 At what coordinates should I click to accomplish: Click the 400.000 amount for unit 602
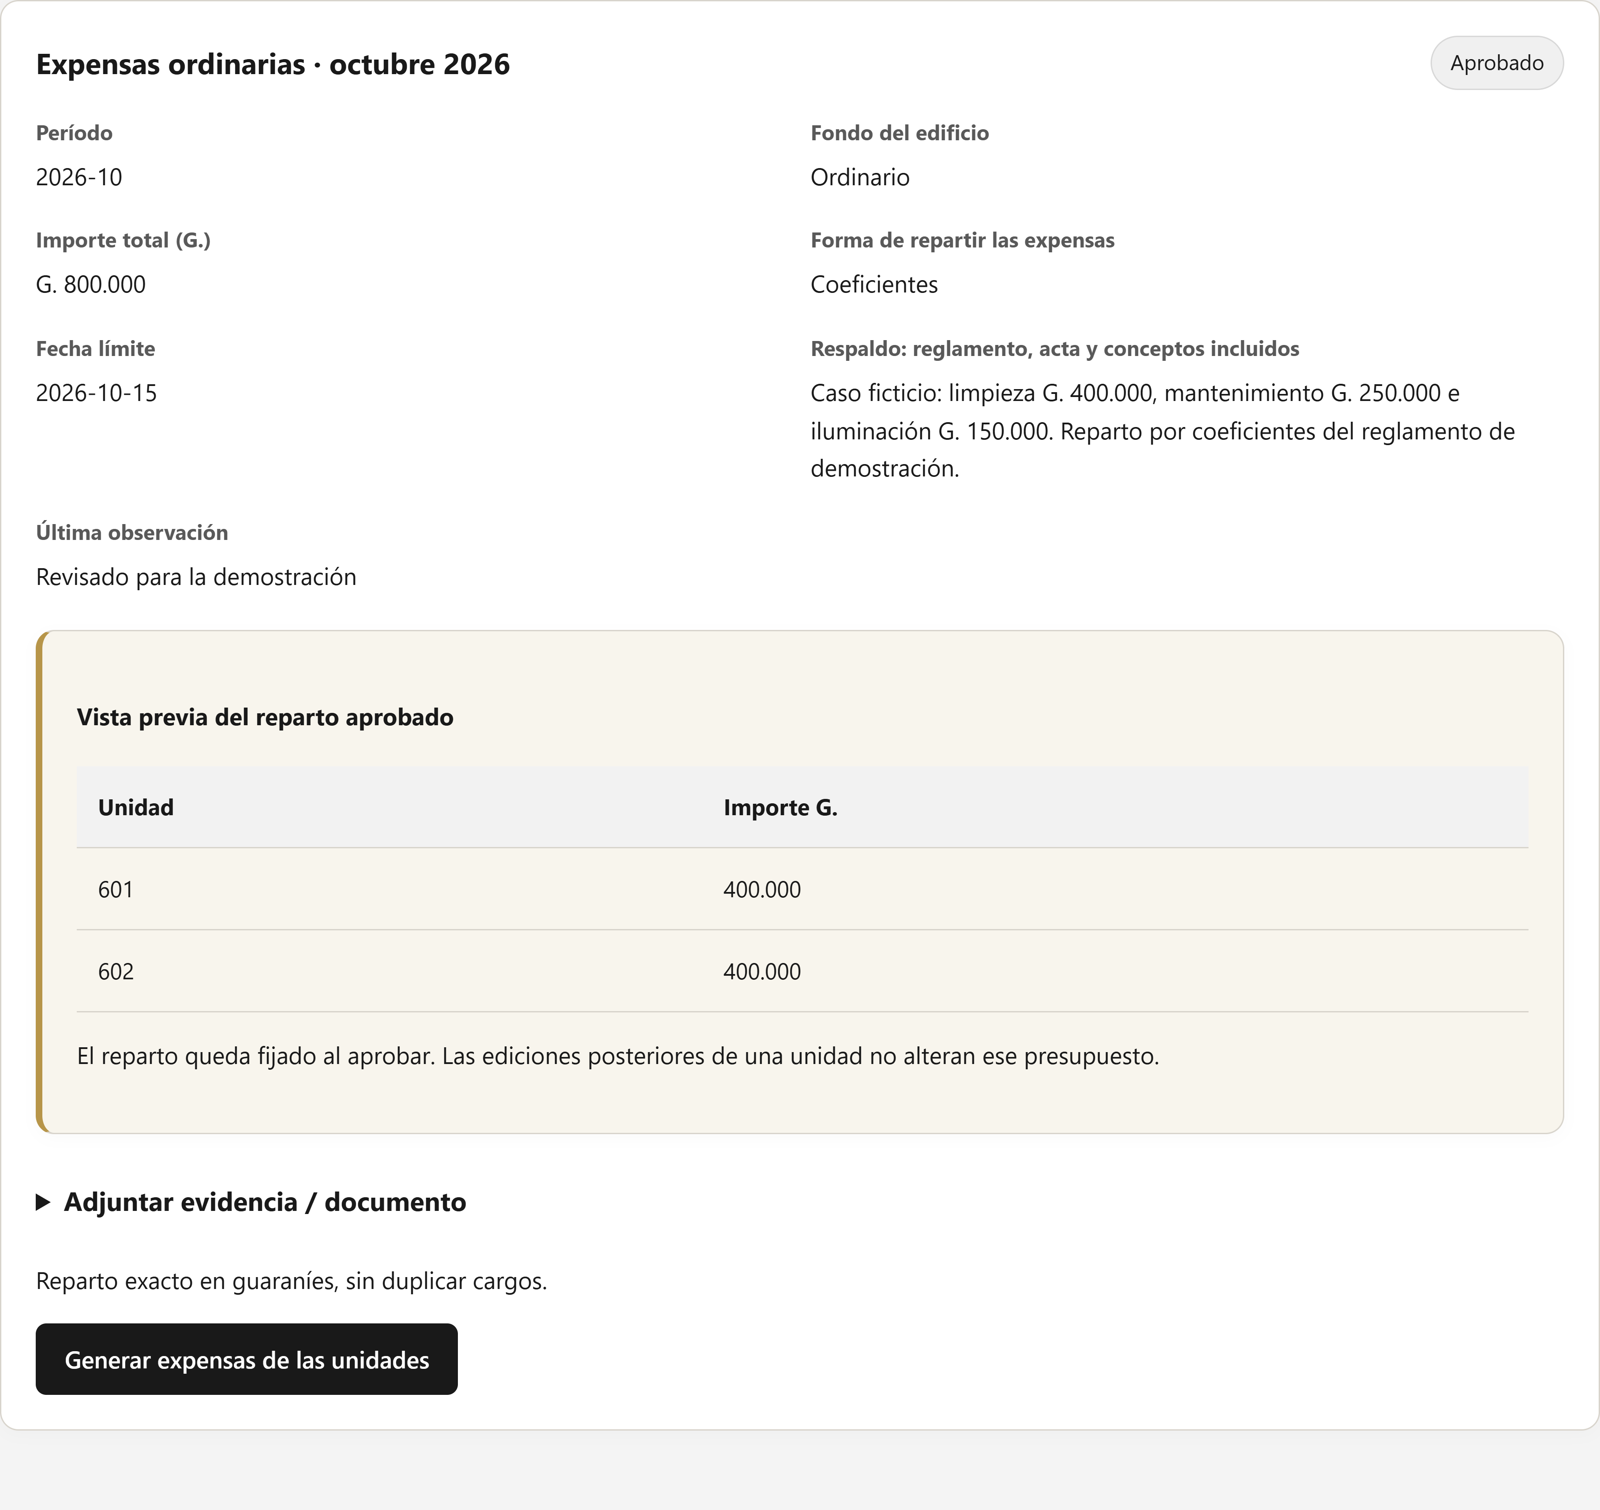762,971
